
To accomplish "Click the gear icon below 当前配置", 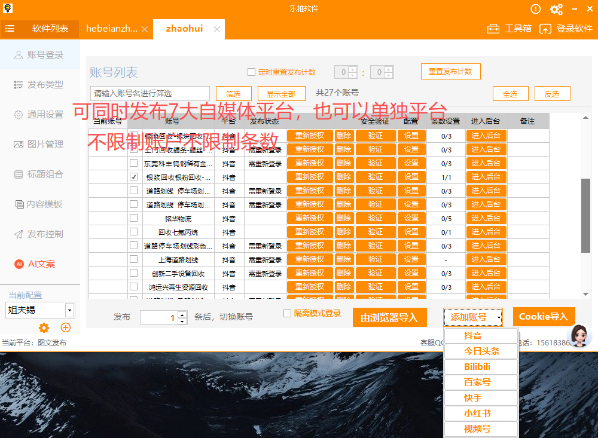I will [x=44, y=327].
